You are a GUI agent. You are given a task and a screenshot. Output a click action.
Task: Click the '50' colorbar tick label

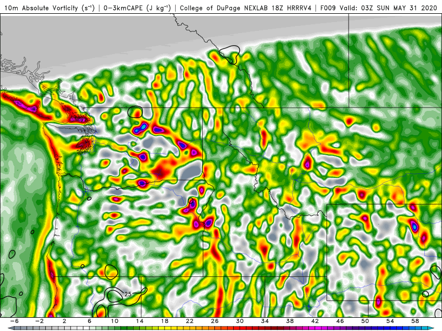[x=365, y=321]
